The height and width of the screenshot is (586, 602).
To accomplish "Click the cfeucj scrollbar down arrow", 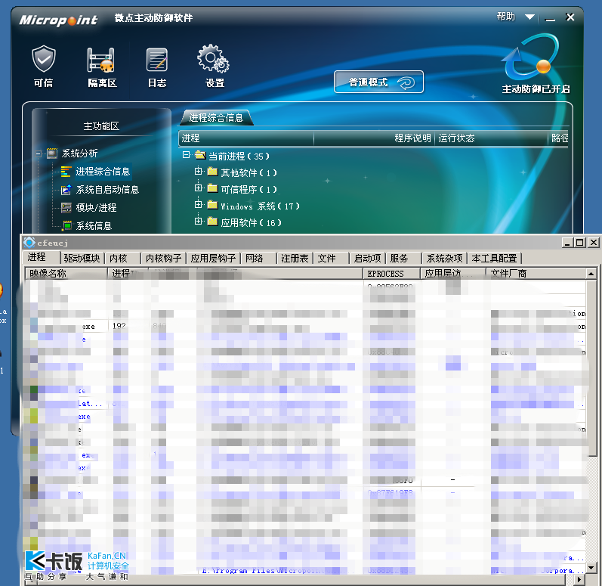I will click(x=591, y=568).
